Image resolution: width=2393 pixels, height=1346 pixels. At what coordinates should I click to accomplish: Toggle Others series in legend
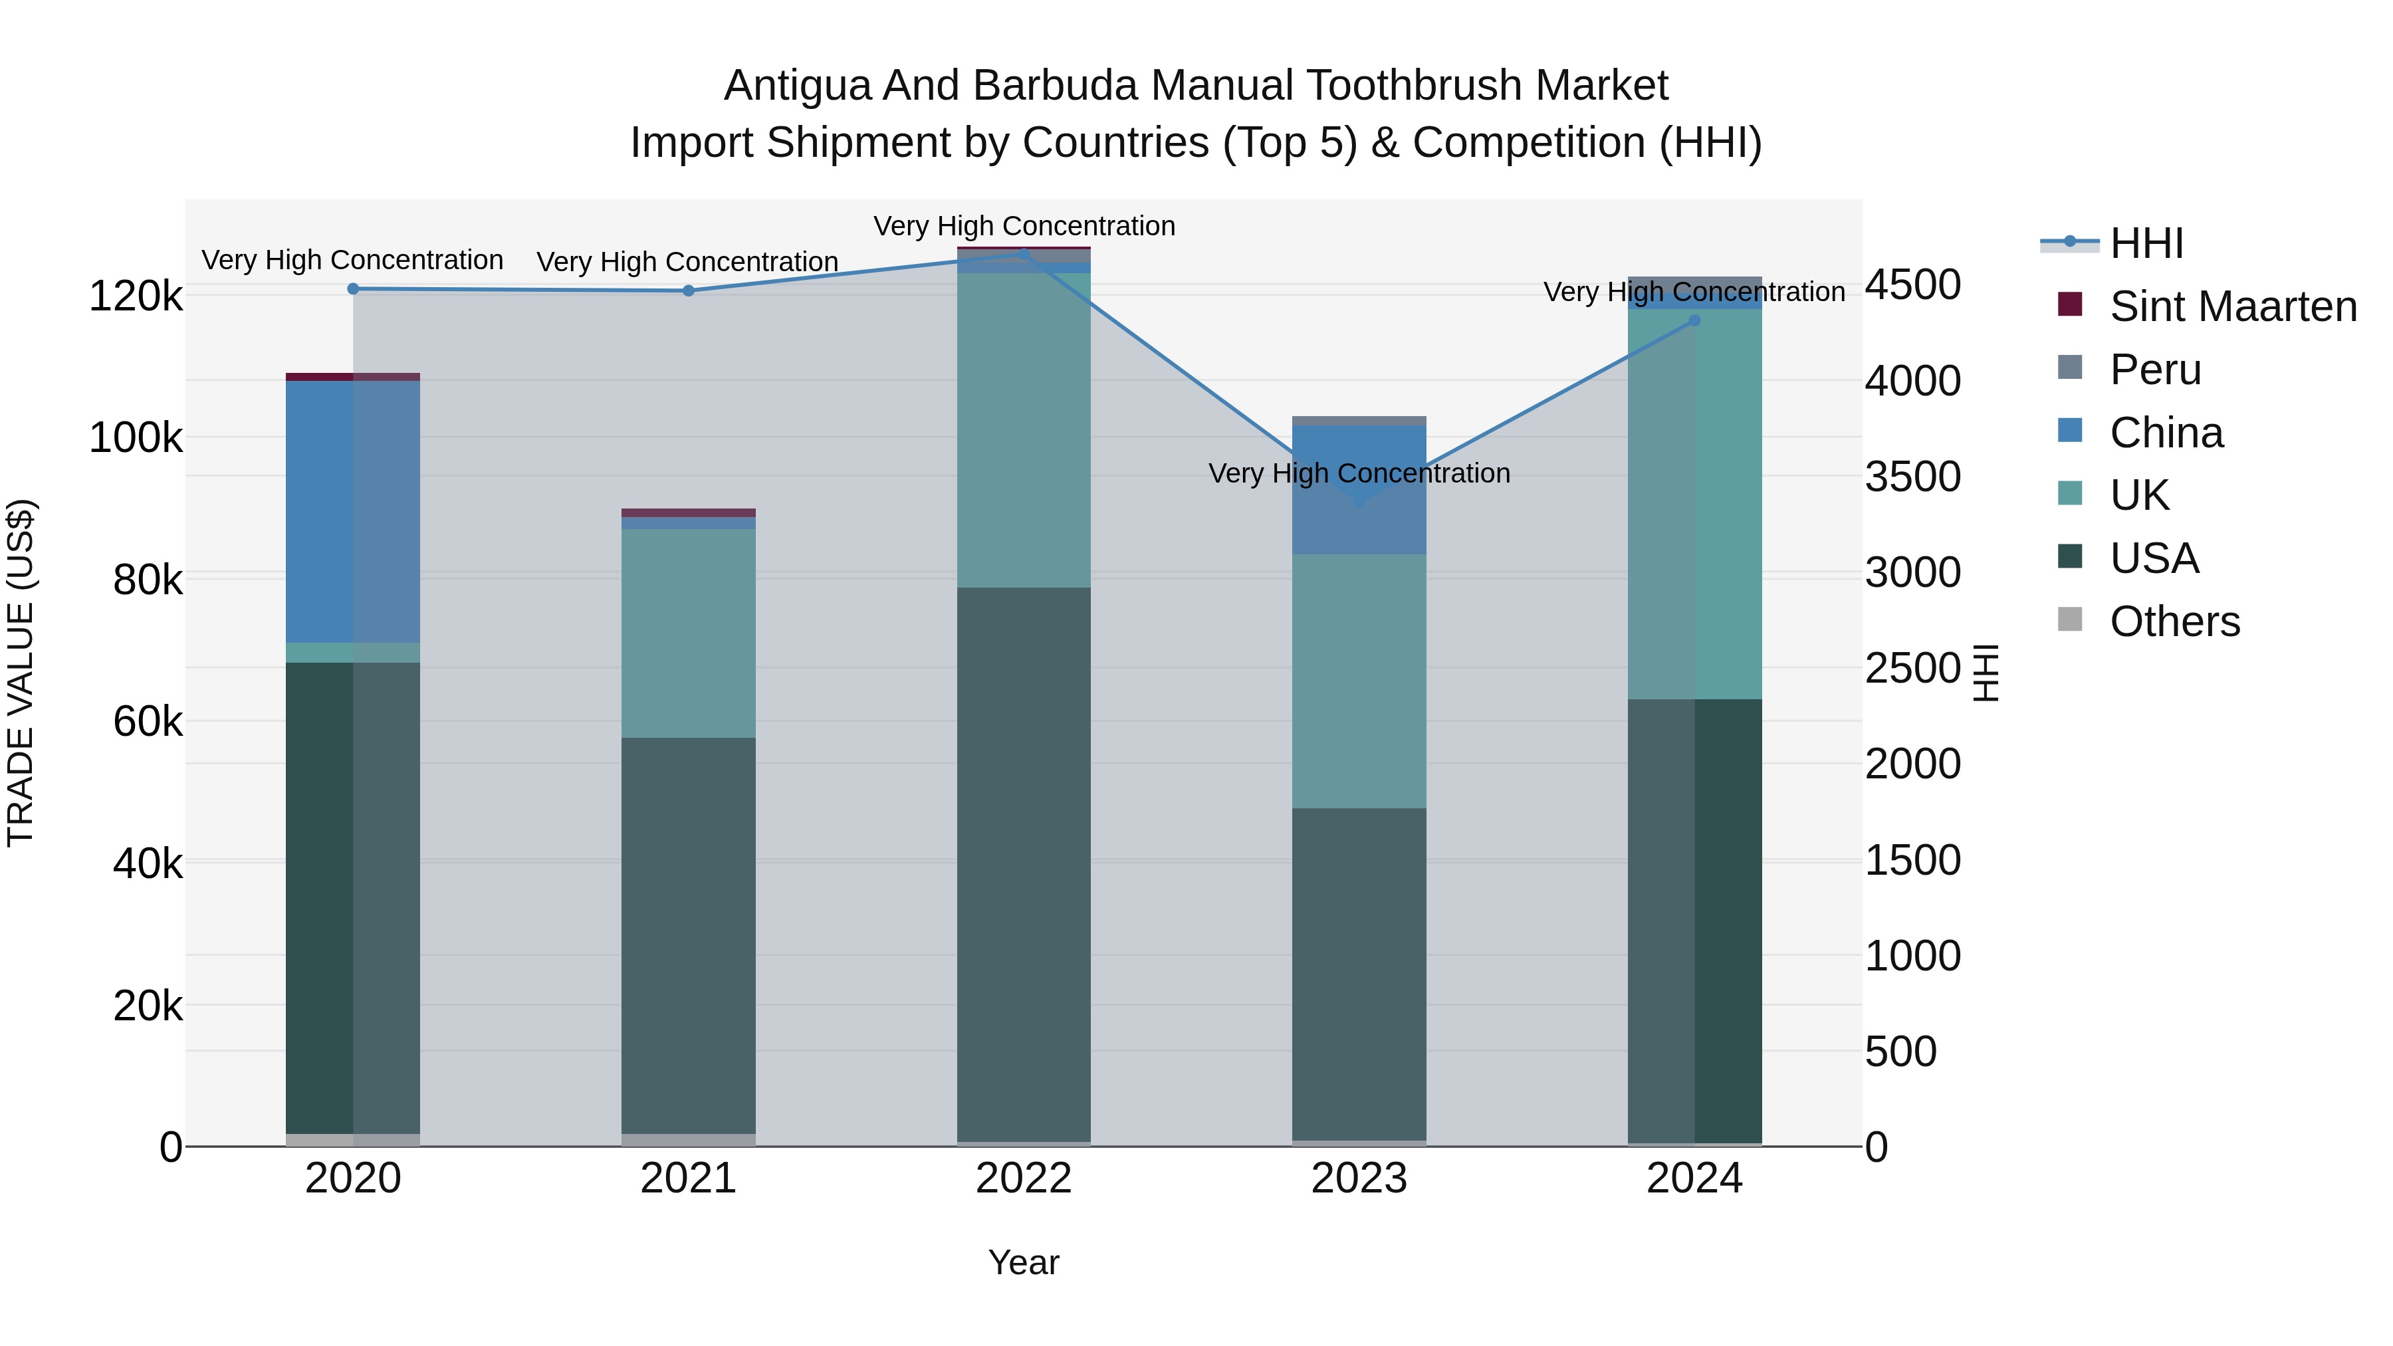pos(2148,621)
